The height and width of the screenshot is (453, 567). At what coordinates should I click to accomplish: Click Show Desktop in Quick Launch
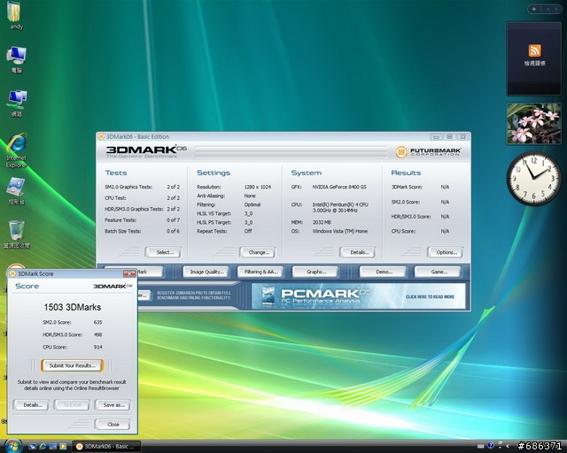32,447
